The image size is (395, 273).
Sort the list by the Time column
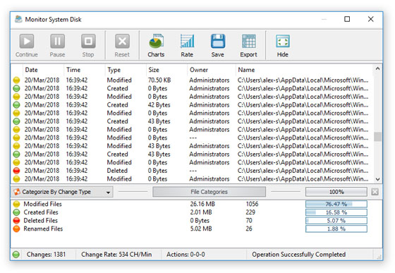85,70
